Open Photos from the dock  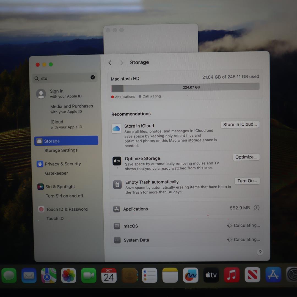[68, 275]
